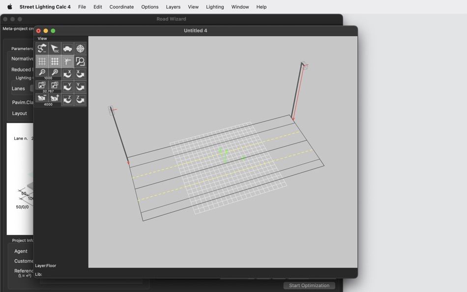
Task: Rotate view about X axis rightward arrow
Action: [80, 74]
